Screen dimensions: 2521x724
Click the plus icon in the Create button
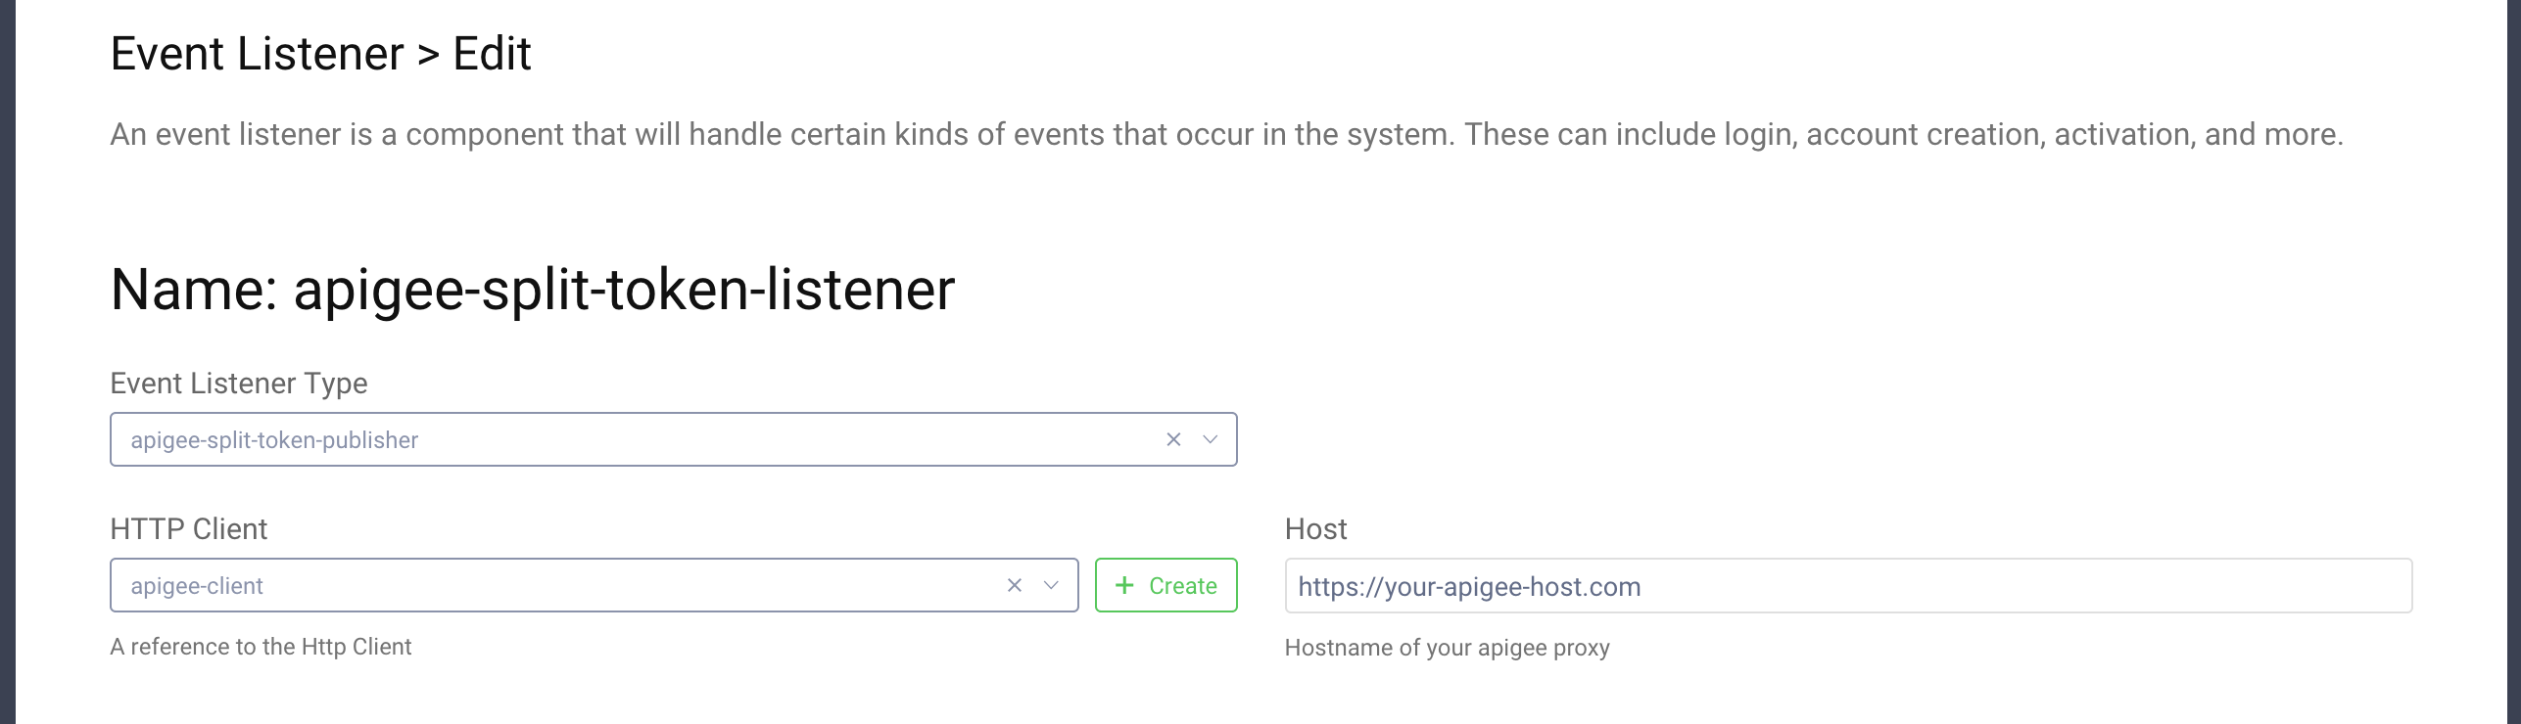1124,585
